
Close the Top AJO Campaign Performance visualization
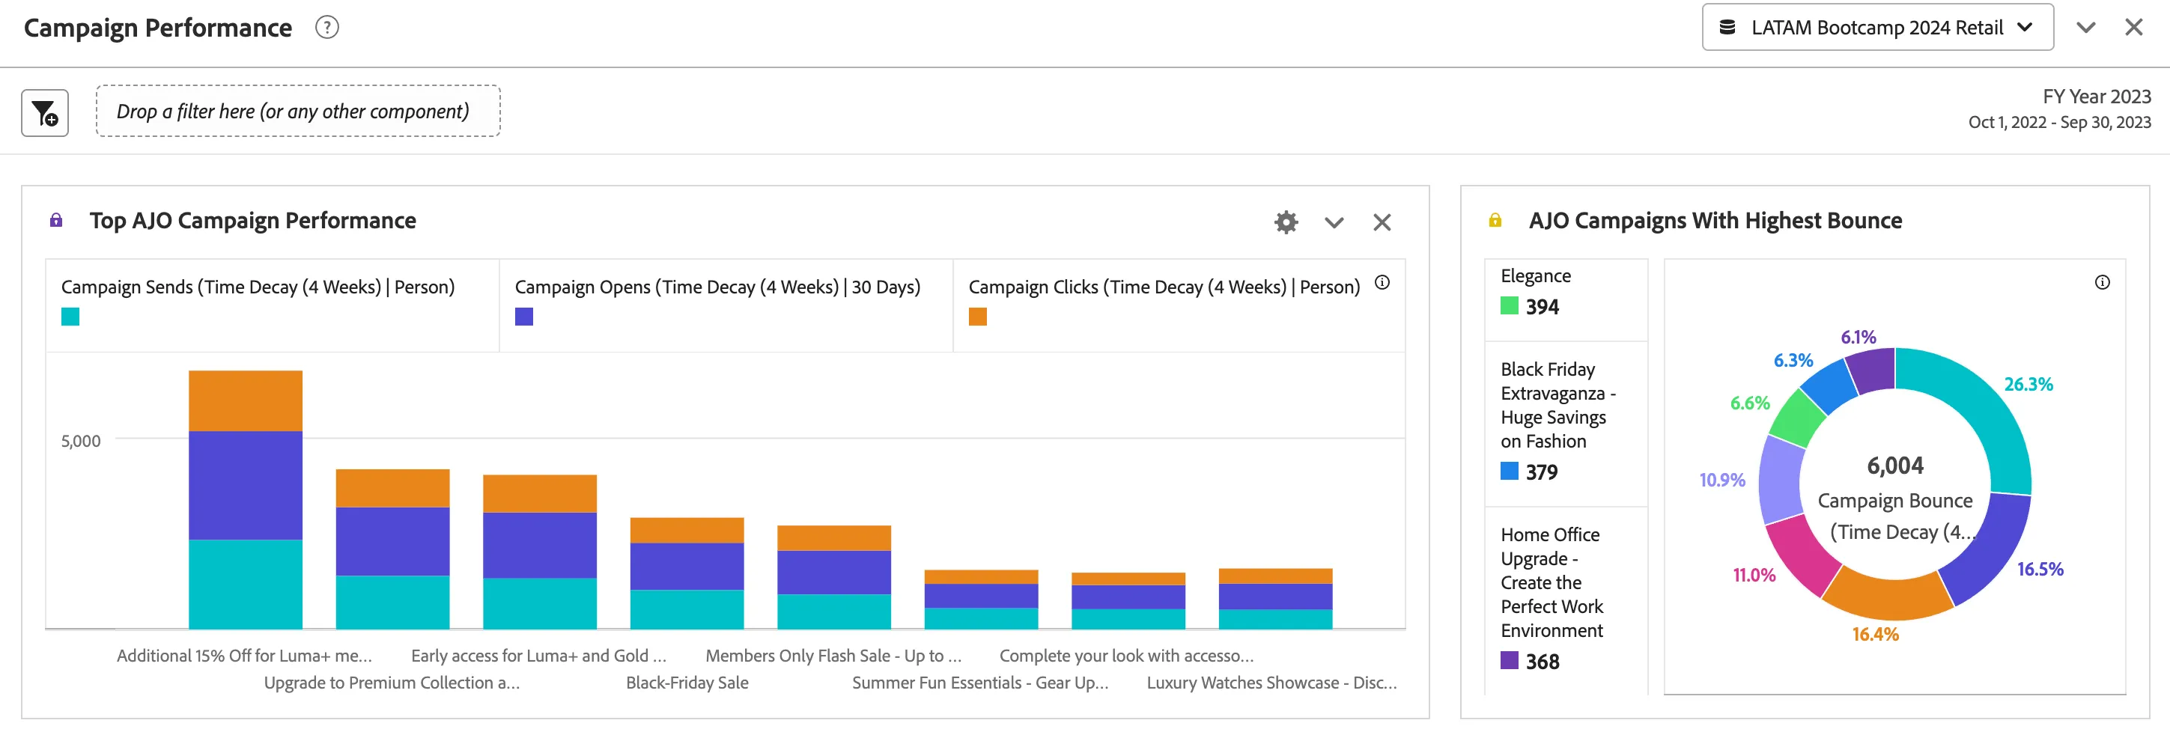(x=1382, y=222)
